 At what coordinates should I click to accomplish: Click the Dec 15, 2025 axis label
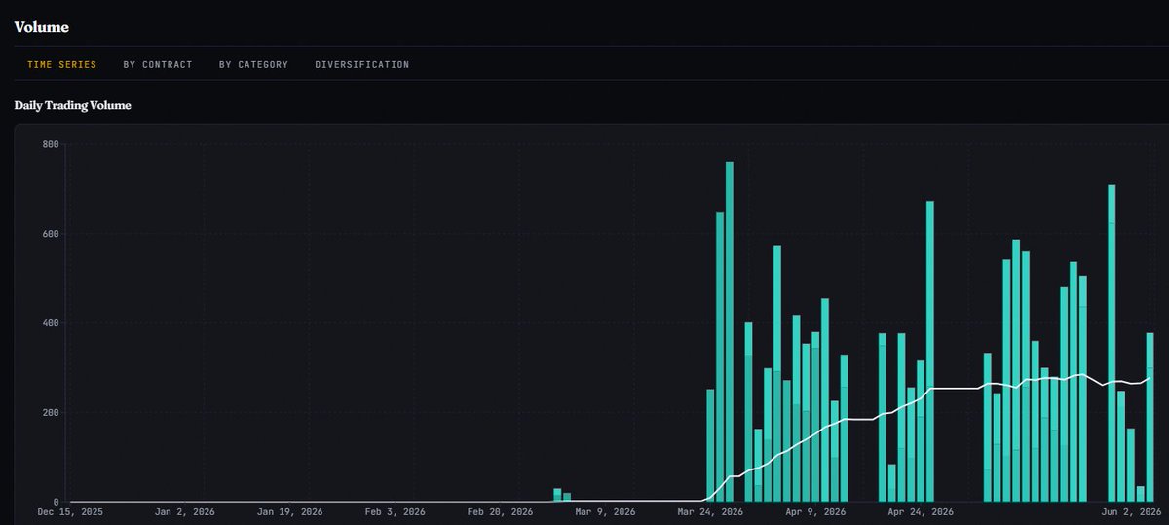(70, 511)
